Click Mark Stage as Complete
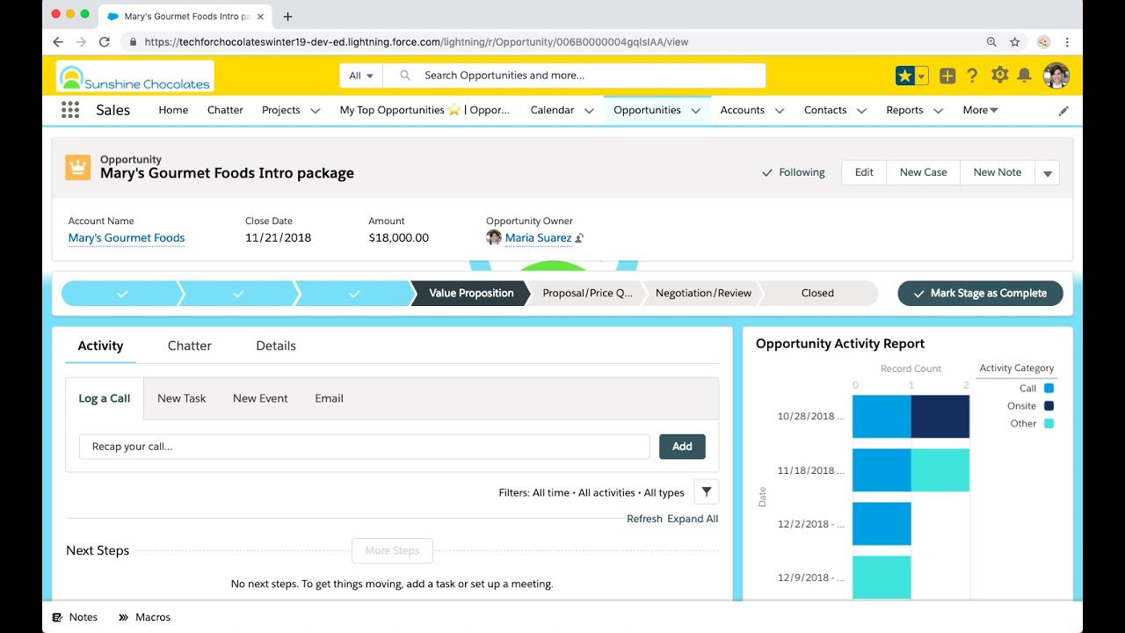1125x633 pixels. click(980, 294)
